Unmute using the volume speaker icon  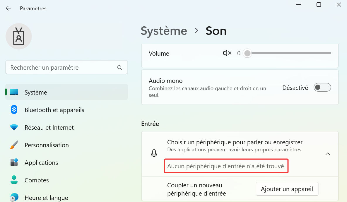pyautogui.click(x=227, y=53)
